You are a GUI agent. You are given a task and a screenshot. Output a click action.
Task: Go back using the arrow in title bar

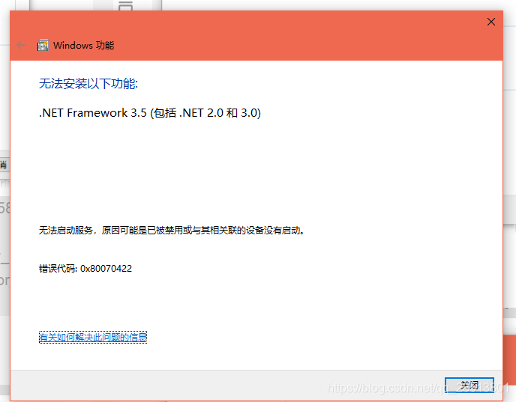[21, 45]
